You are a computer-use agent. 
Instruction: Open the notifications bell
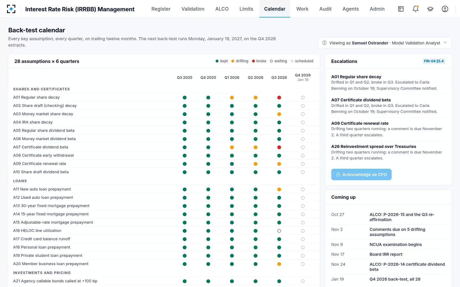tap(416, 9)
